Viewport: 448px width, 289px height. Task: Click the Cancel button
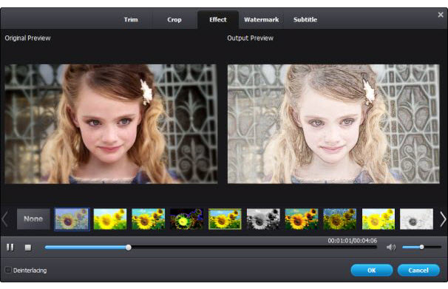pyautogui.click(x=418, y=271)
